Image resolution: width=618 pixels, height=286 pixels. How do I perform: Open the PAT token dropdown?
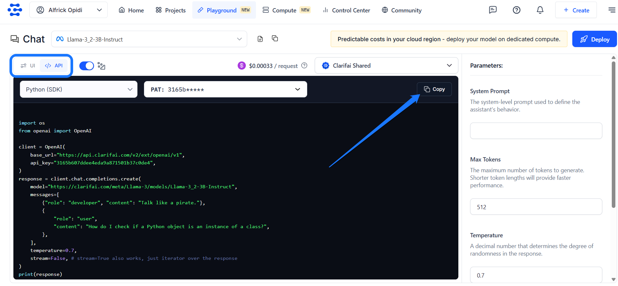point(226,89)
